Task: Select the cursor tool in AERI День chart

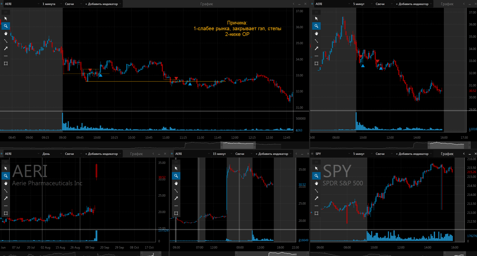Action: [x=6, y=168]
